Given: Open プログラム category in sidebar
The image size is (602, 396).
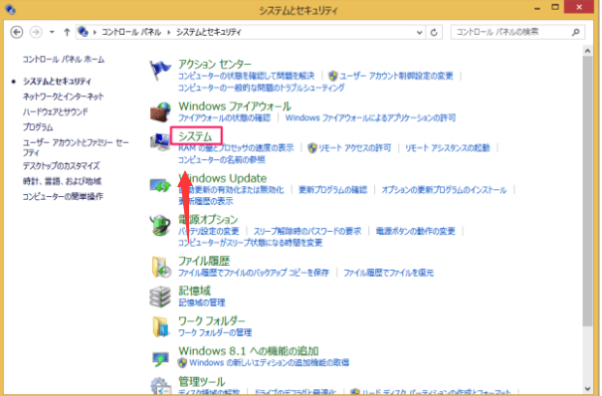Looking at the screenshot, I should [x=38, y=127].
